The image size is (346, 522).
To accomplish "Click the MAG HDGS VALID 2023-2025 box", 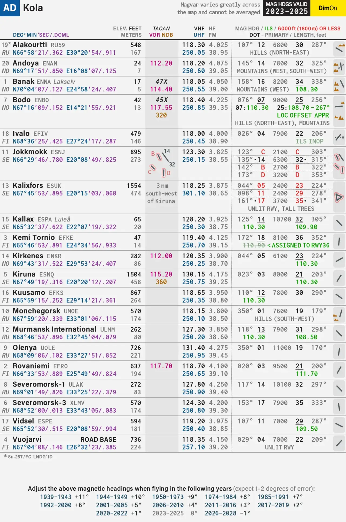I will (x=287, y=8).
